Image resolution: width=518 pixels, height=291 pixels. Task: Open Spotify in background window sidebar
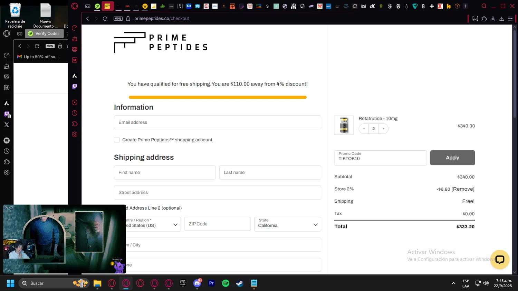coord(7,141)
